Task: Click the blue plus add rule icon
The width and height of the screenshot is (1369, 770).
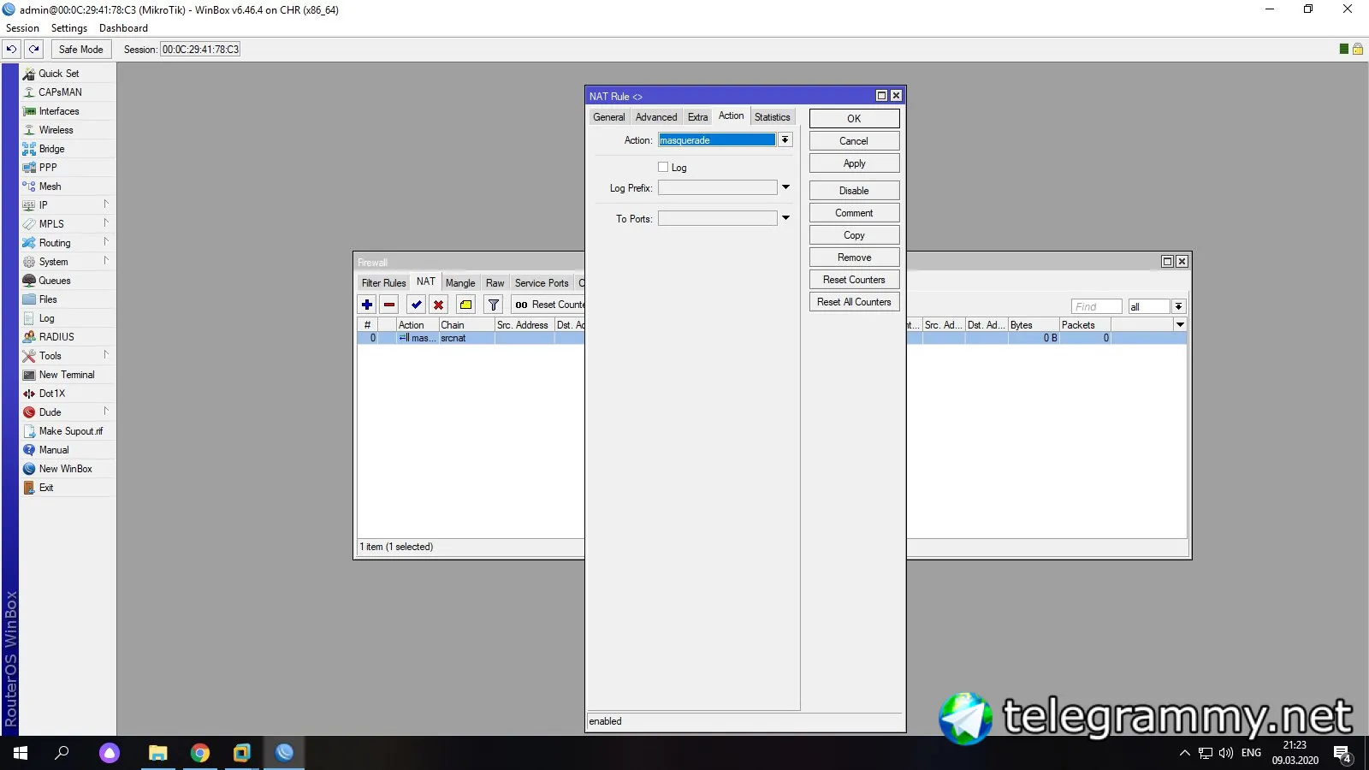Action: click(367, 305)
